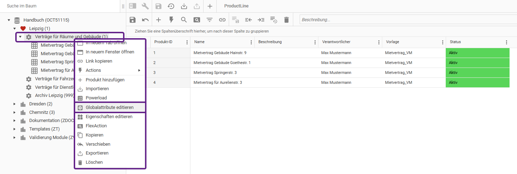Image resolution: width=517 pixels, height=174 pixels.
Task: Click the outdent left-arrow icon in grid toolbar
Action: [x=248, y=20]
